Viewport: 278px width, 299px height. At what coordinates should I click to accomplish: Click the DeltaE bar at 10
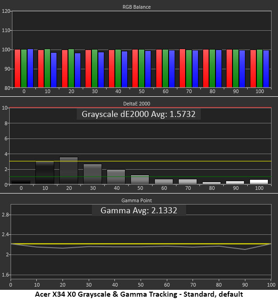(45, 172)
